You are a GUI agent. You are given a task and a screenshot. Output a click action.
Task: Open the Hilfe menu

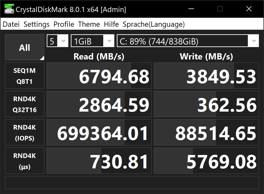click(111, 24)
